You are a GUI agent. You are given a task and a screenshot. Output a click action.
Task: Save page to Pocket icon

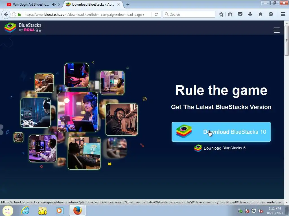click(240, 14)
